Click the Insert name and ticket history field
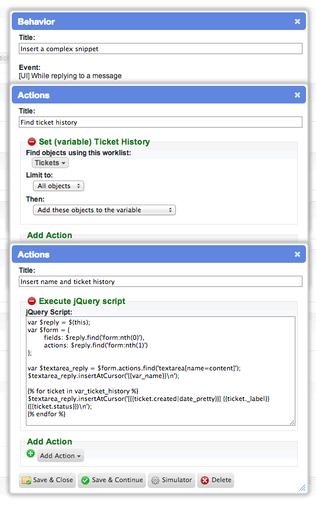316x508 pixels. pyautogui.click(x=161, y=282)
